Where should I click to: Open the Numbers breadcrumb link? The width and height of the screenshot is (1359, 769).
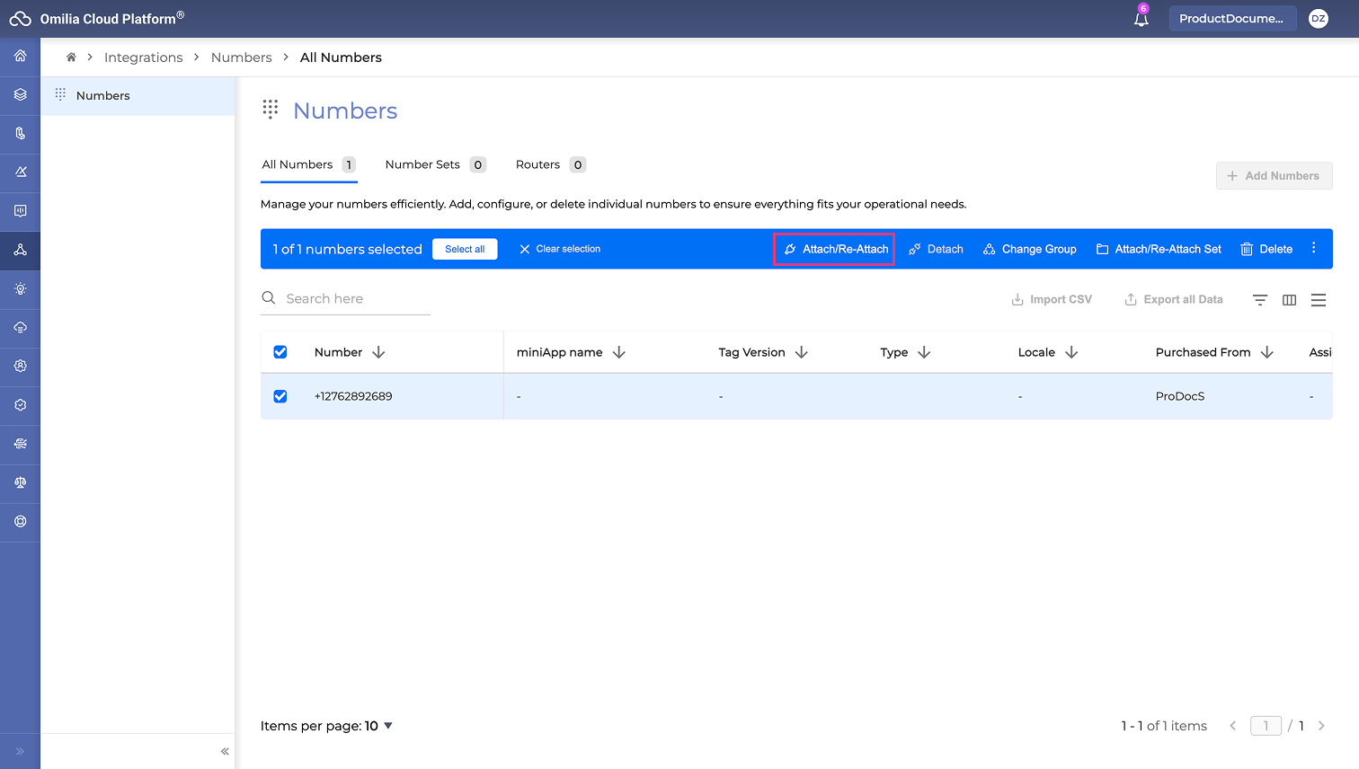[241, 57]
